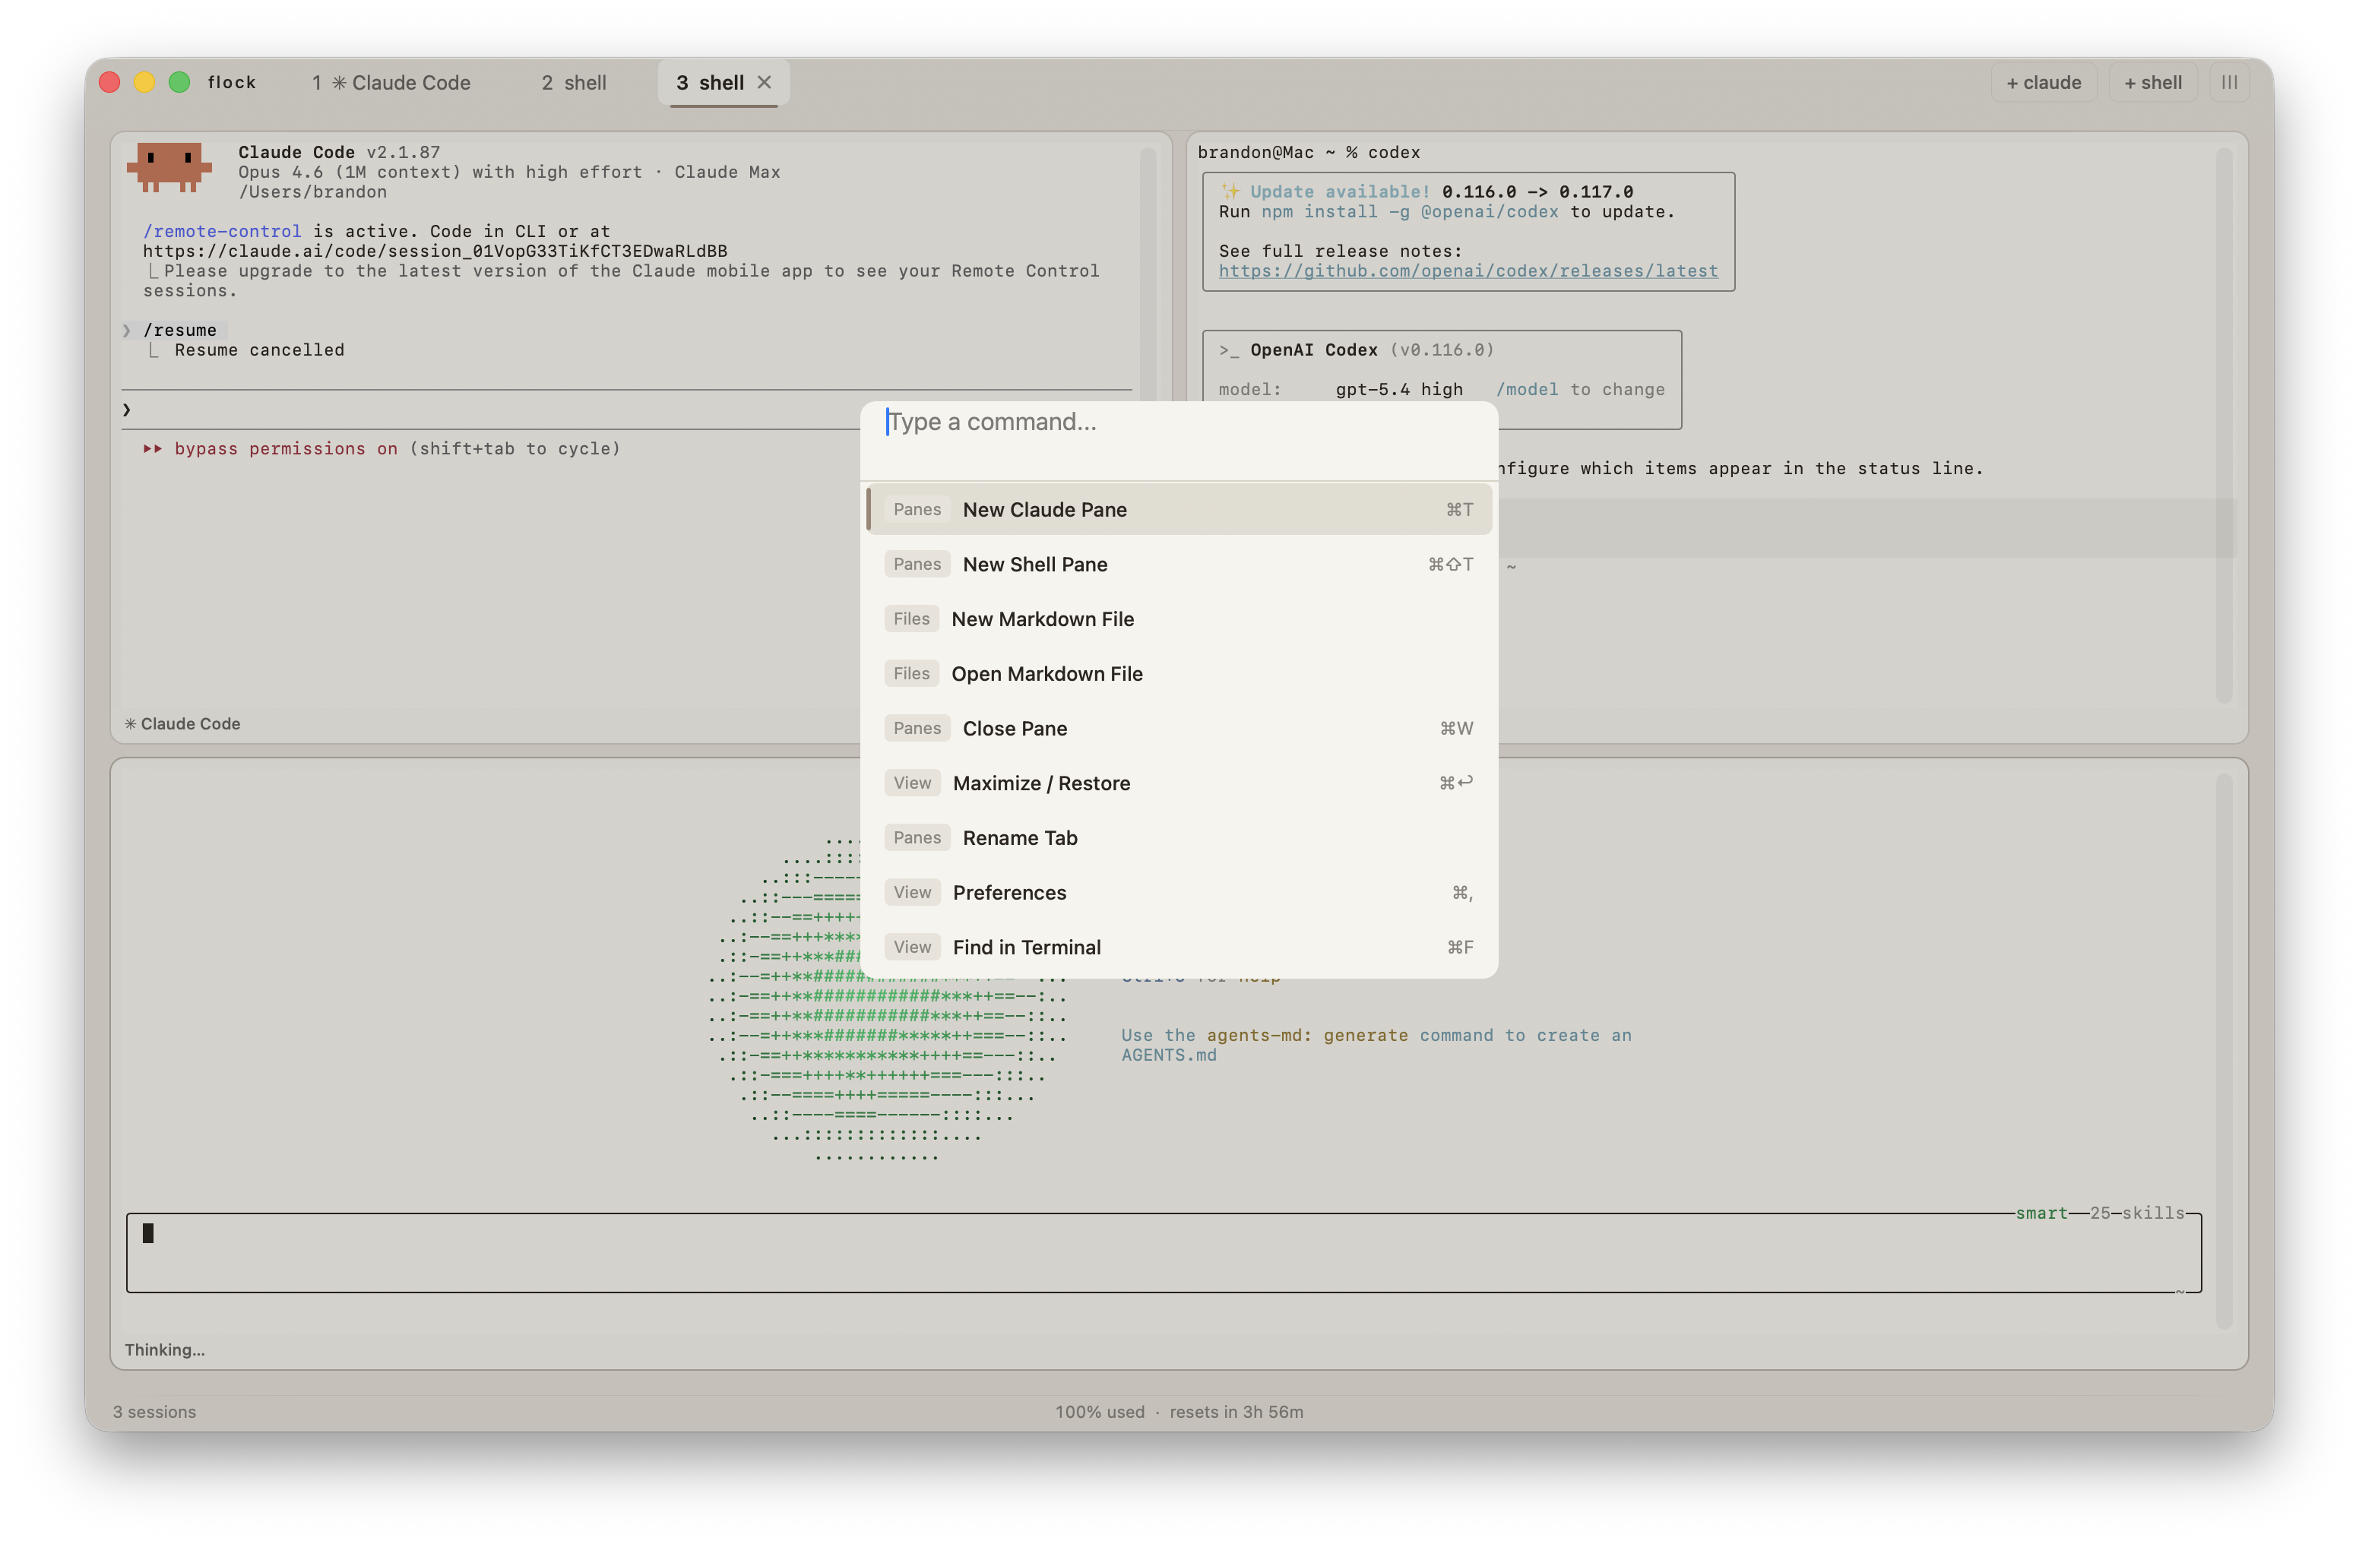The height and width of the screenshot is (1544, 2359).
Task: Select Maximize / Restore command
Action: (1040, 783)
